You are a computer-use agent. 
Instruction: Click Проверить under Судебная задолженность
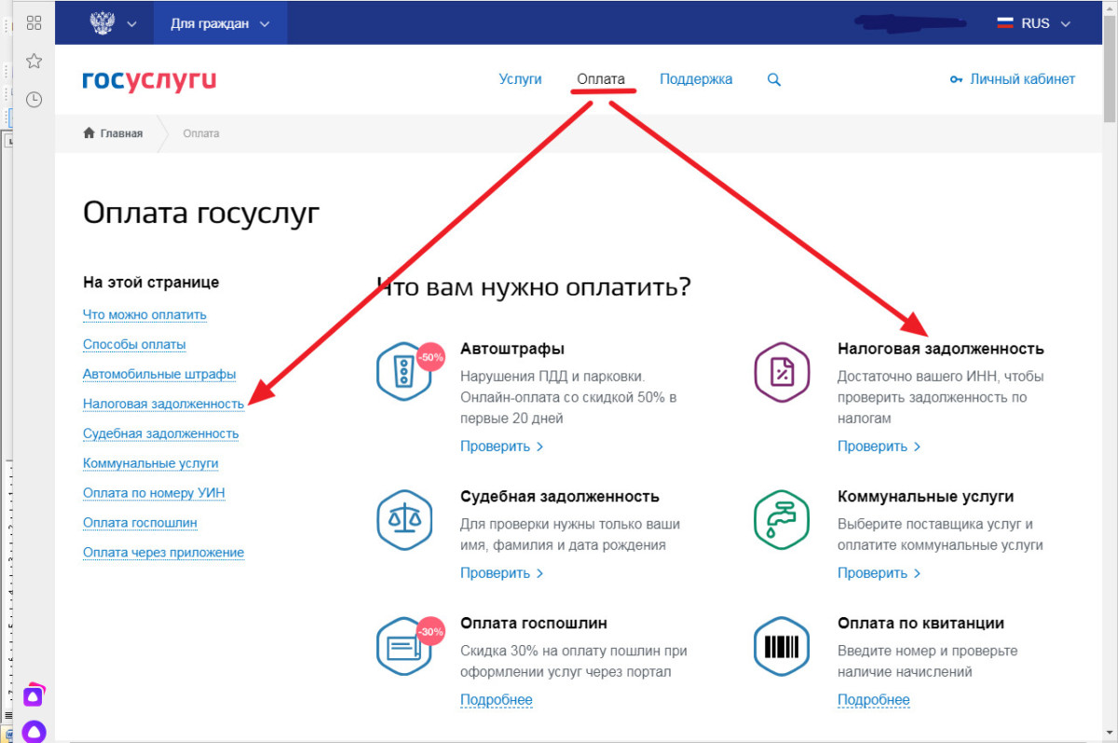point(502,572)
